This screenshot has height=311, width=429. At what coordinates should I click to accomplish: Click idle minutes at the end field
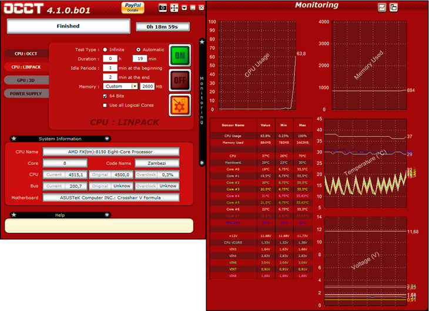pos(110,77)
